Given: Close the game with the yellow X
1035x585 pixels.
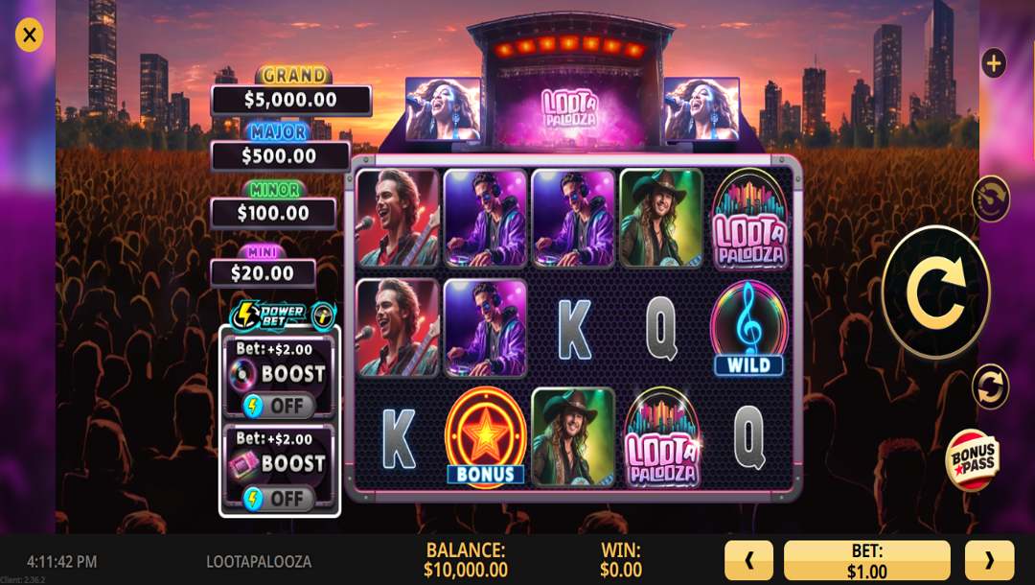Looking at the screenshot, I should point(29,35).
